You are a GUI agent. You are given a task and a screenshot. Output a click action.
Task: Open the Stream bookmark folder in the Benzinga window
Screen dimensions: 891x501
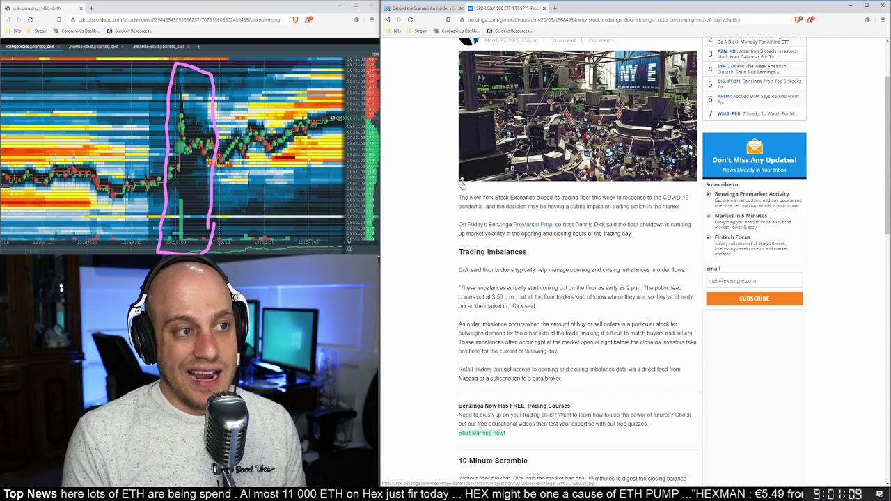point(417,31)
